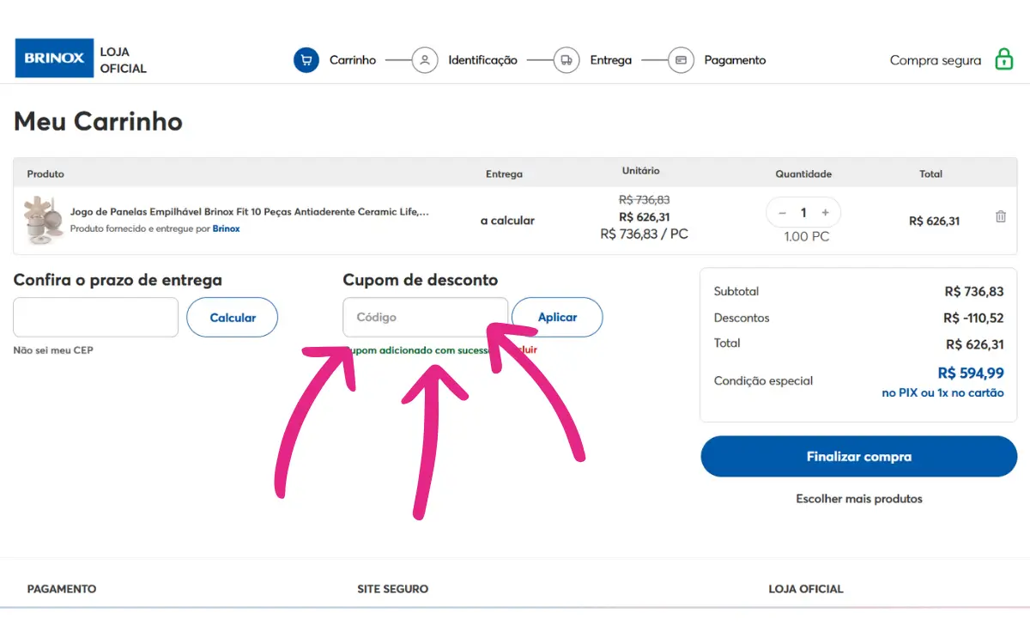Viewport: 1030px width, 644px height.
Task: Click the PAGAMENTO footer heading
Action: 62,589
